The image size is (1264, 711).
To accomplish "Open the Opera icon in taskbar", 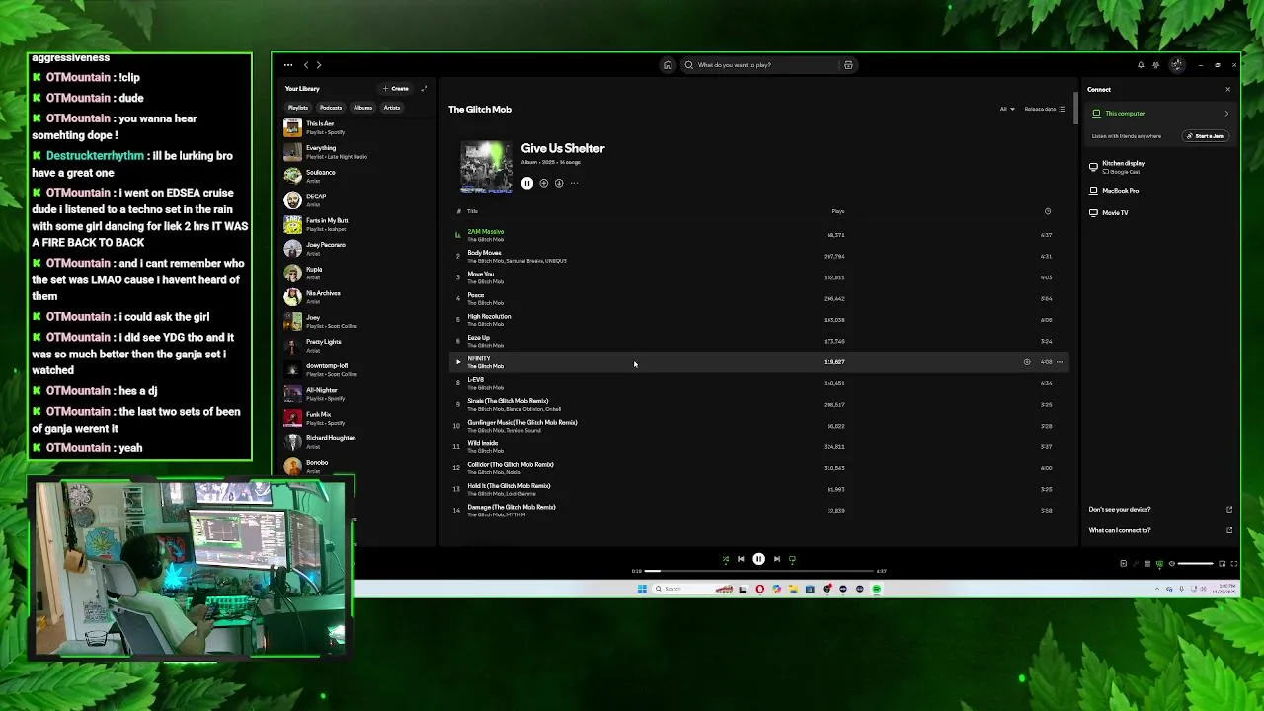I will [x=759, y=589].
